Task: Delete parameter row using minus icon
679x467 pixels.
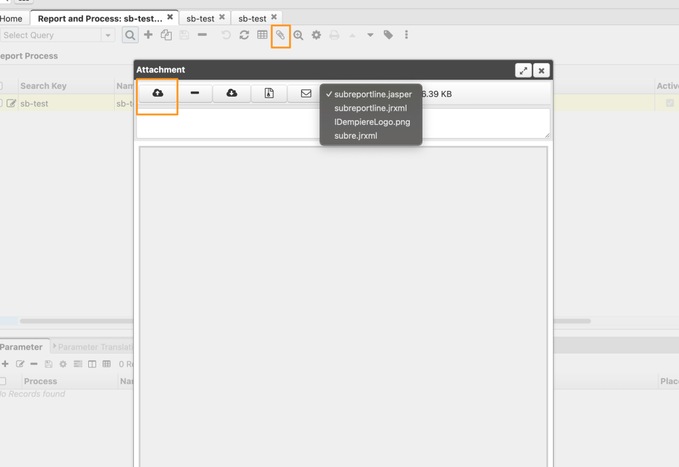Action: pyautogui.click(x=34, y=364)
